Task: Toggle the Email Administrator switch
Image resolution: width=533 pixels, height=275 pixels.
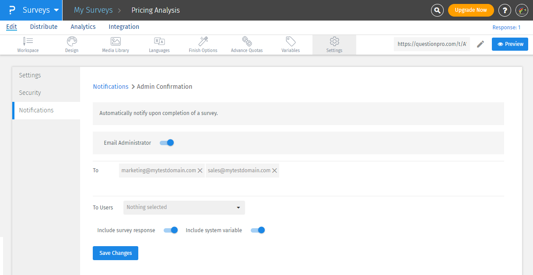Action: pyautogui.click(x=167, y=143)
